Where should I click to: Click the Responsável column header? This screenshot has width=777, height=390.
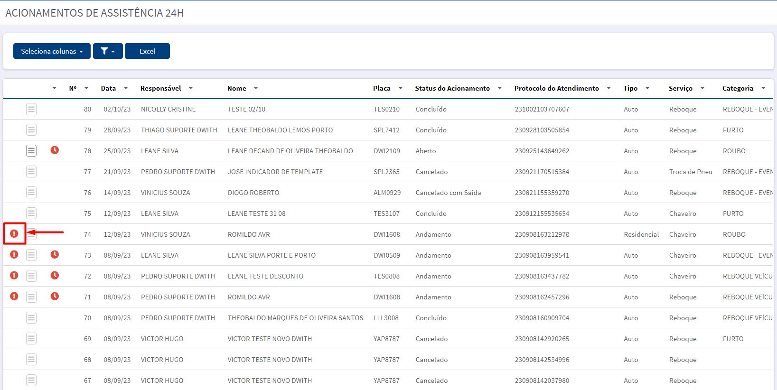click(x=161, y=88)
